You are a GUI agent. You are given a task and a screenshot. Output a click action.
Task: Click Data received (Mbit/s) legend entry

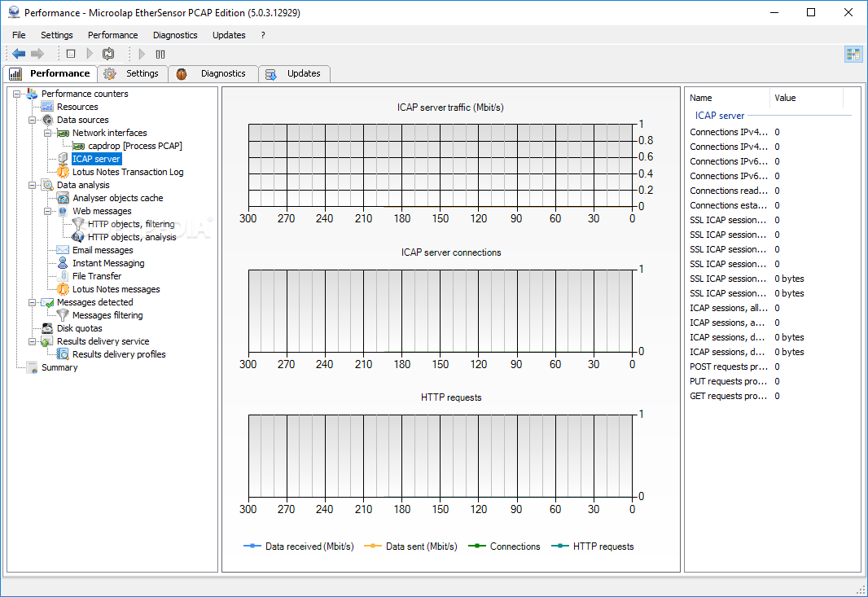tap(299, 547)
